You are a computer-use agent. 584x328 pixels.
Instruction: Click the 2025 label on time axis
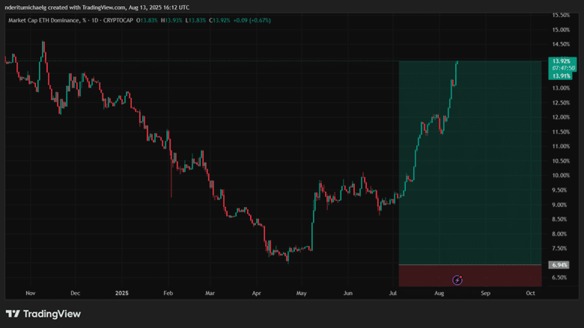[x=121, y=294]
